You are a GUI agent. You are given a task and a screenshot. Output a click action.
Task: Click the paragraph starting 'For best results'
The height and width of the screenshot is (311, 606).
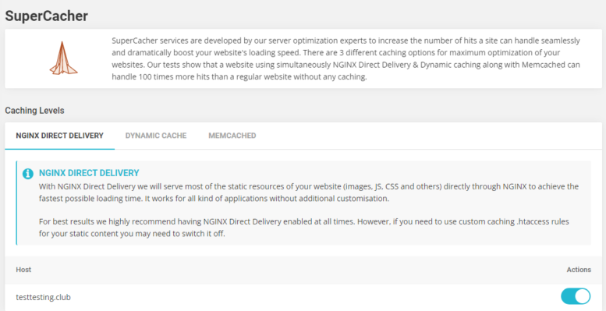[x=304, y=228]
